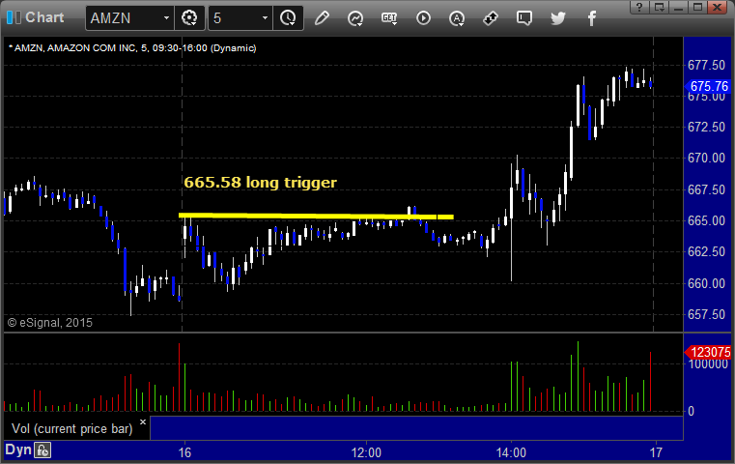Share the chart via Twitter icon

coord(558,18)
